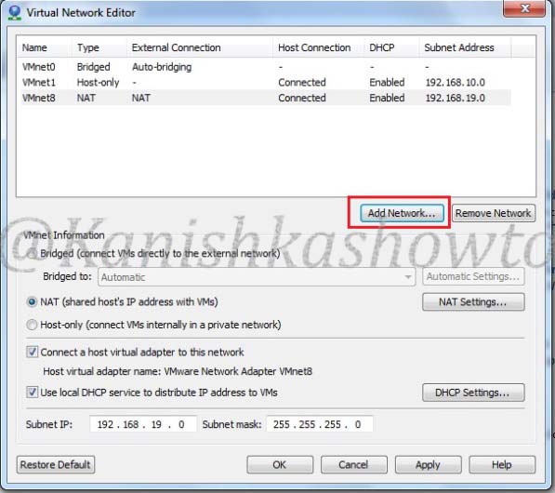Open the DHCP Settings dialog
Viewport: 555px width, 493px height.
click(473, 393)
